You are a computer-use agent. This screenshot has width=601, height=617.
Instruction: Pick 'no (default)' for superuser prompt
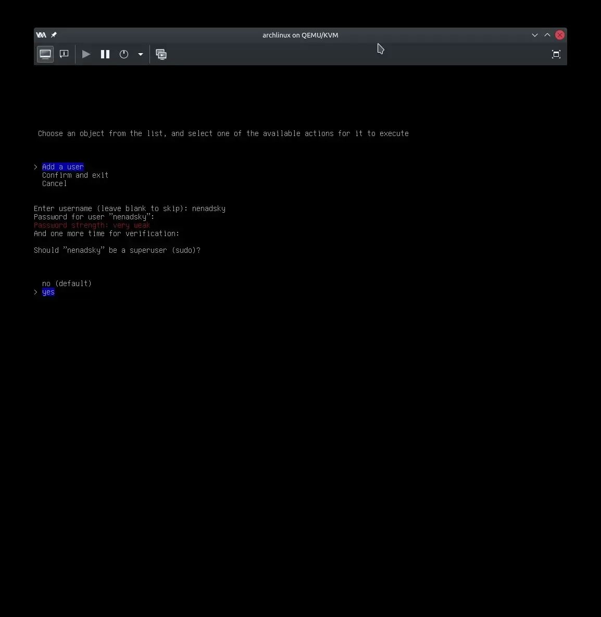67,283
